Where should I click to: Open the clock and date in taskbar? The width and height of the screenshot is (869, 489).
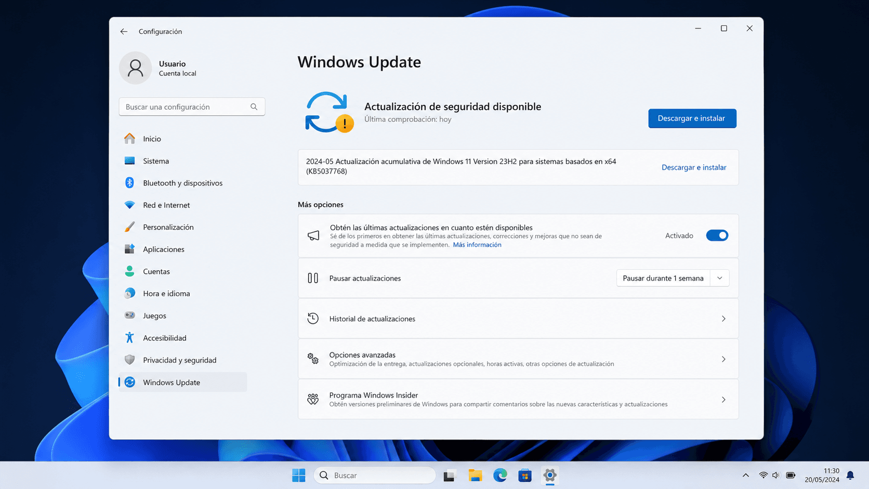click(822, 475)
